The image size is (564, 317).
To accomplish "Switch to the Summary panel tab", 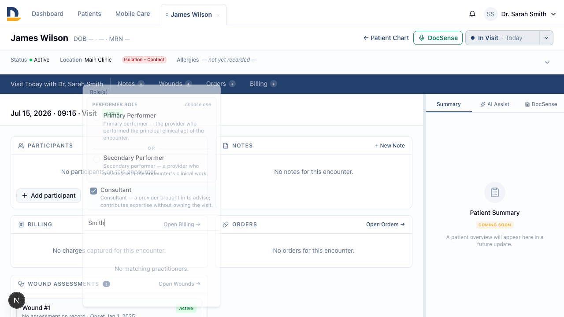I will click(x=449, y=104).
